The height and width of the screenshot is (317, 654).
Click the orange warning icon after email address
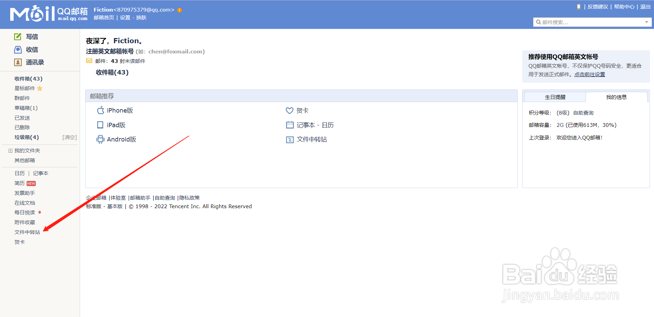[x=180, y=10]
